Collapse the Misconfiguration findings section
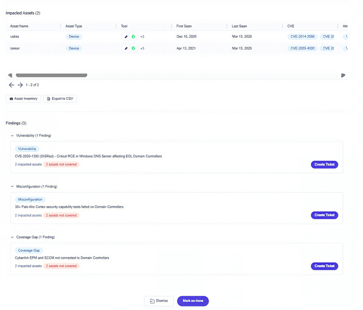 (12, 186)
